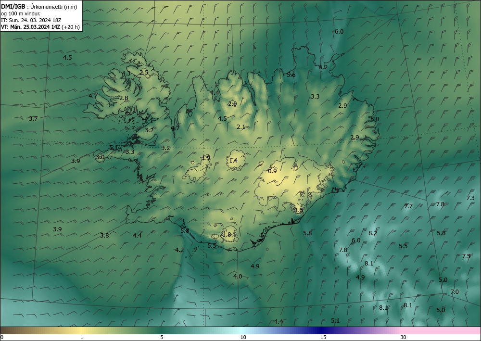The image size is (481, 341).
Task: Click the 4.4 value at the bottom edge
Action: pyautogui.click(x=278, y=321)
